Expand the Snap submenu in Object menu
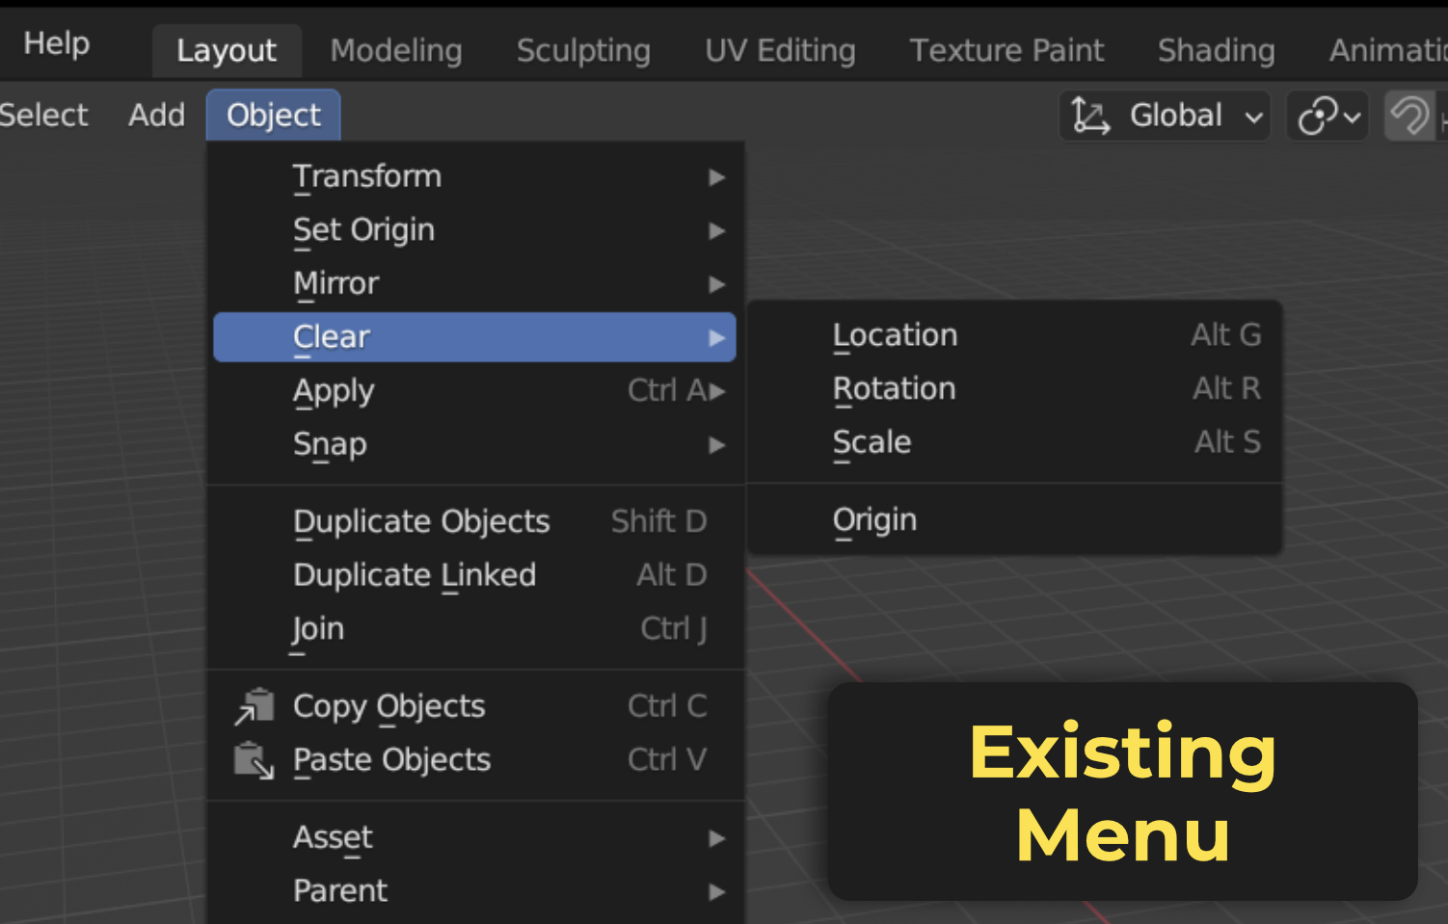 pyautogui.click(x=475, y=444)
